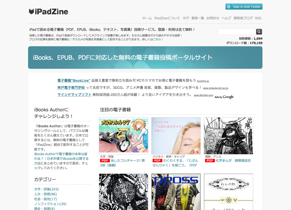Open the マインドマップソフト ad link
This screenshot has height=210, width=291.
tap(74, 95)
